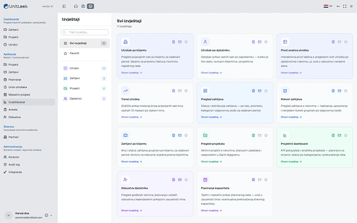The image size is (357, 223).
Task: Star the Trend utroška report as favorite
Action: pos(186,91)
